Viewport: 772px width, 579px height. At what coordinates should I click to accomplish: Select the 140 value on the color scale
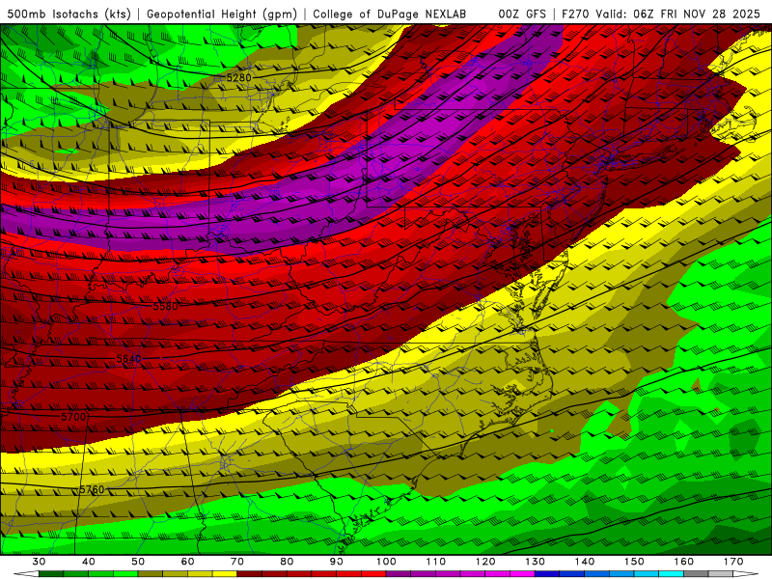pyautogui.click(x=585, y=562)
